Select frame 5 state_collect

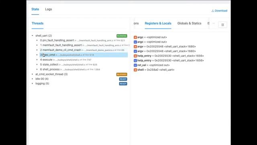tap(69, 64)
